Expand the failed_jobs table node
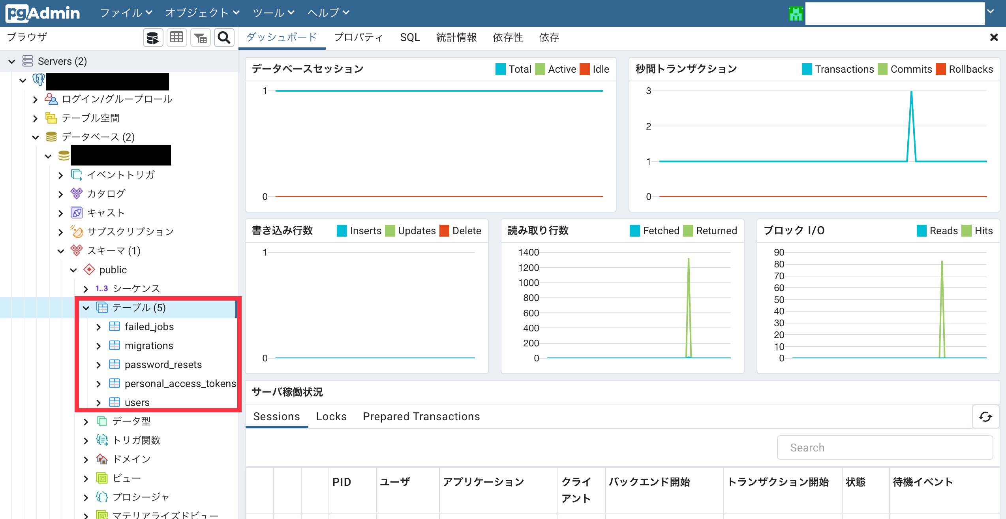1006x519 pixels. click(99, 327)
